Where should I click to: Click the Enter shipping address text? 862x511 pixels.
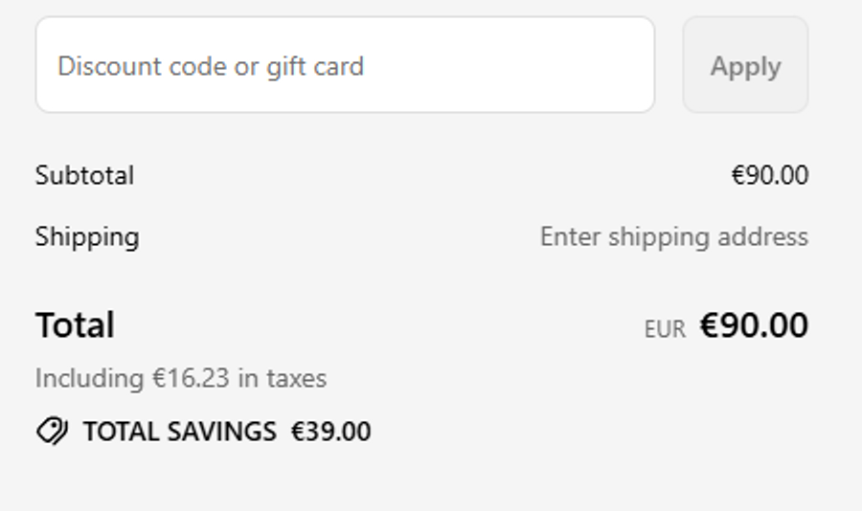(673, 237)
